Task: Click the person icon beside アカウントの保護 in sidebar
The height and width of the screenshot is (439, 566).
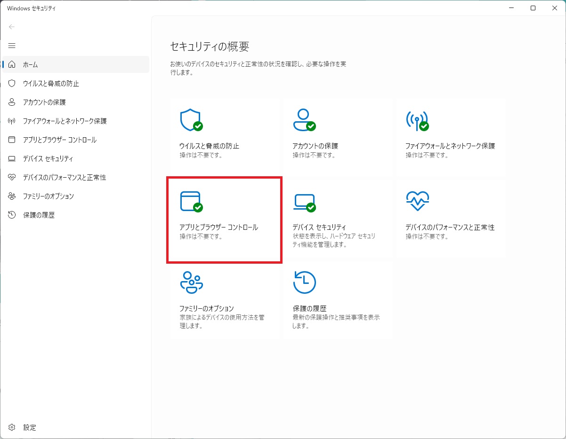Action: 12,102
